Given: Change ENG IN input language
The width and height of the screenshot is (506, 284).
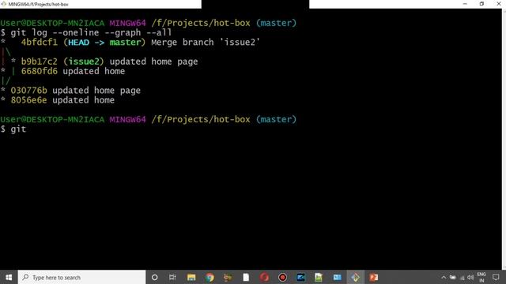Looking at the screenshot, I should click(x=481, y=277).
